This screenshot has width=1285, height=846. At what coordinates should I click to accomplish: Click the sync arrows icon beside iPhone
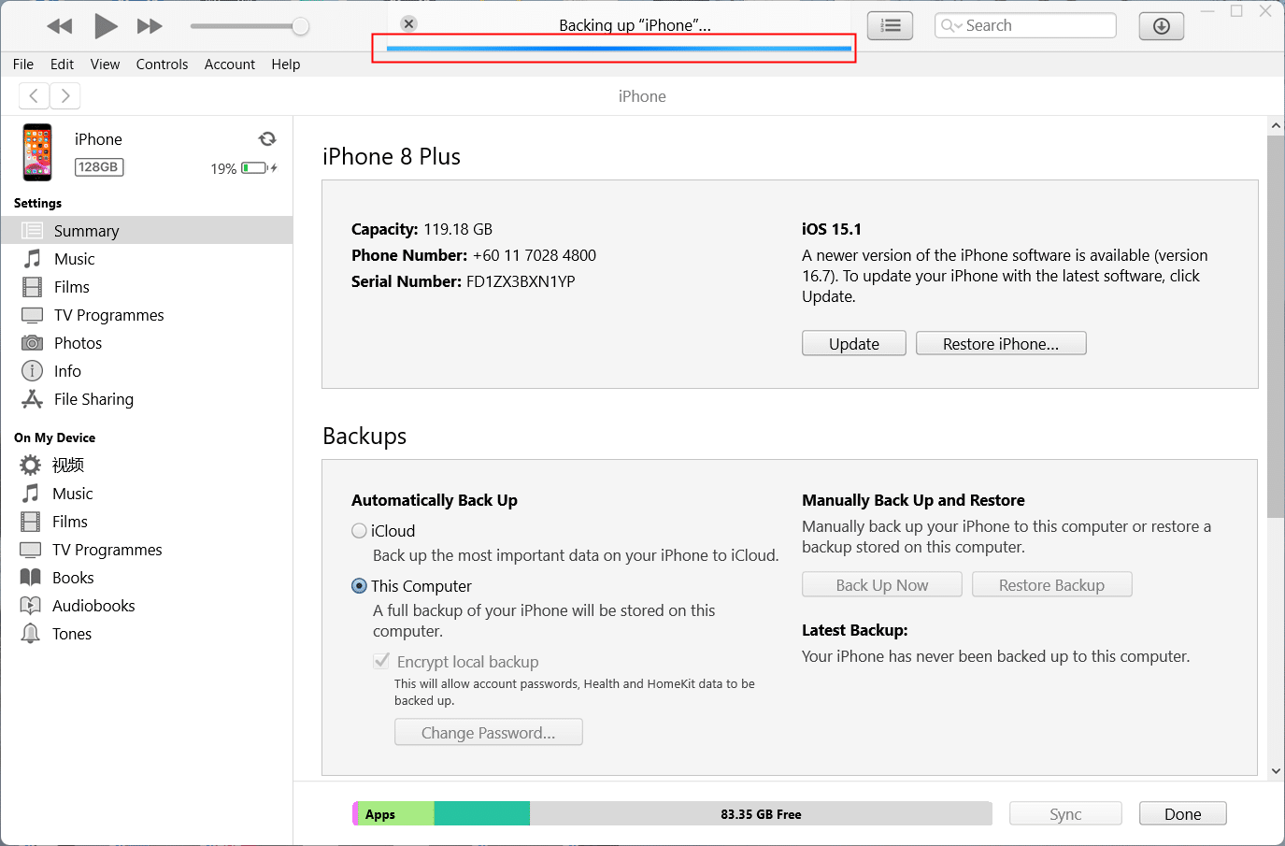pyautogui.click(x=267, y=139)
